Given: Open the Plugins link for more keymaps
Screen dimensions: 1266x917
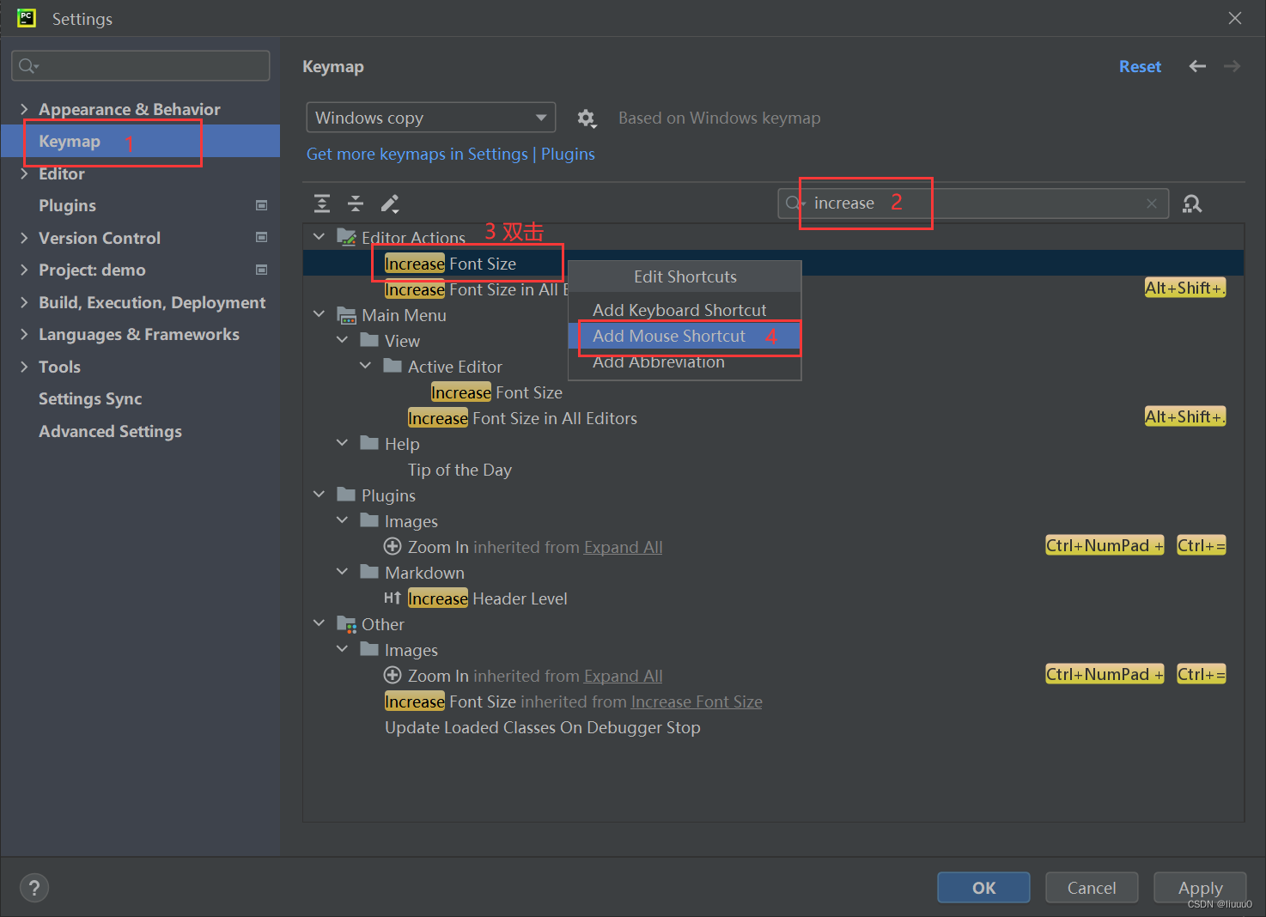Looking at the screenshot, I should pyautogui.click(x=568, y=154).
